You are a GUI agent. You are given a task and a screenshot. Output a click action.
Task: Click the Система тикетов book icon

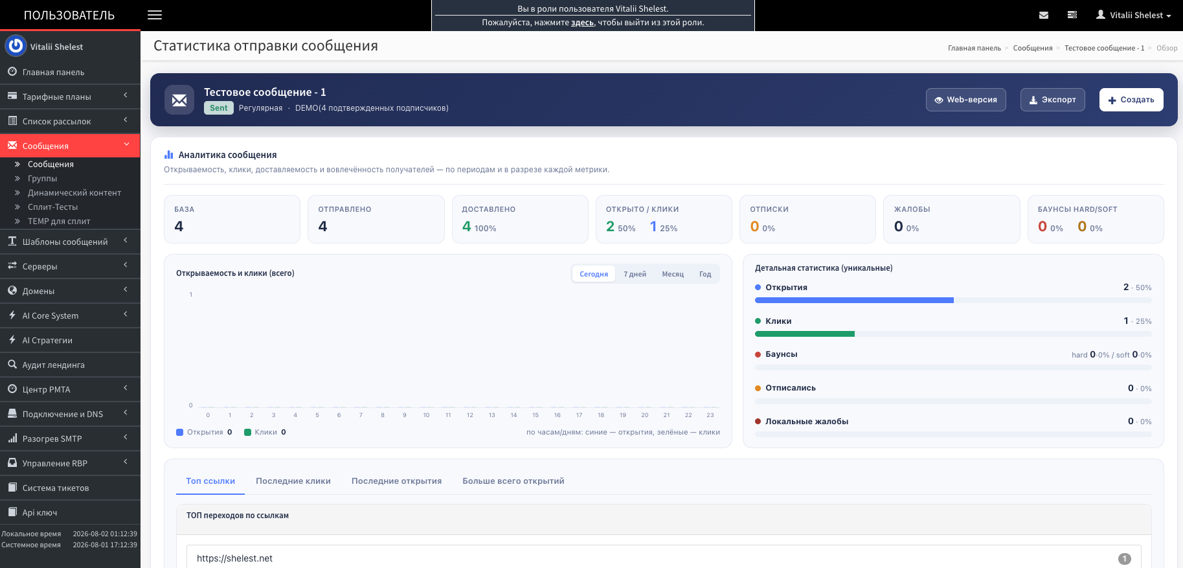tap(12, 487)
